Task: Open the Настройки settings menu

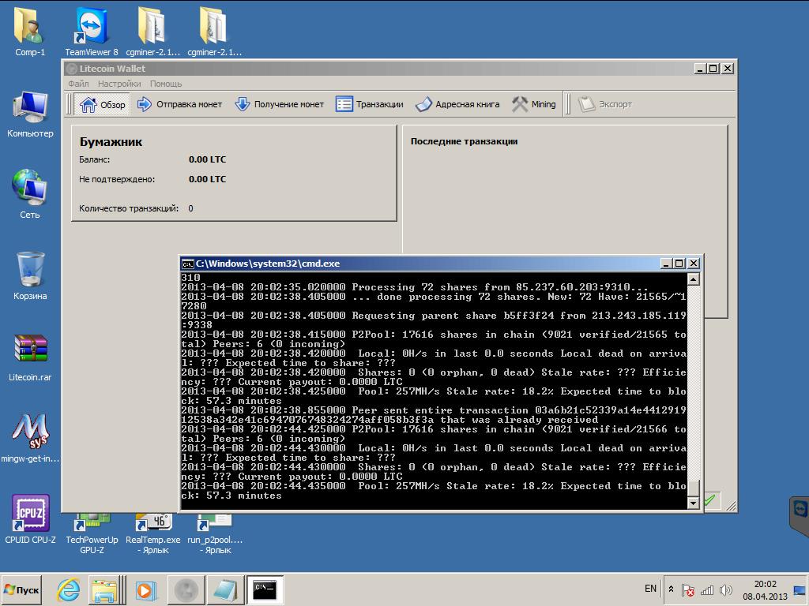Action: 119,84
